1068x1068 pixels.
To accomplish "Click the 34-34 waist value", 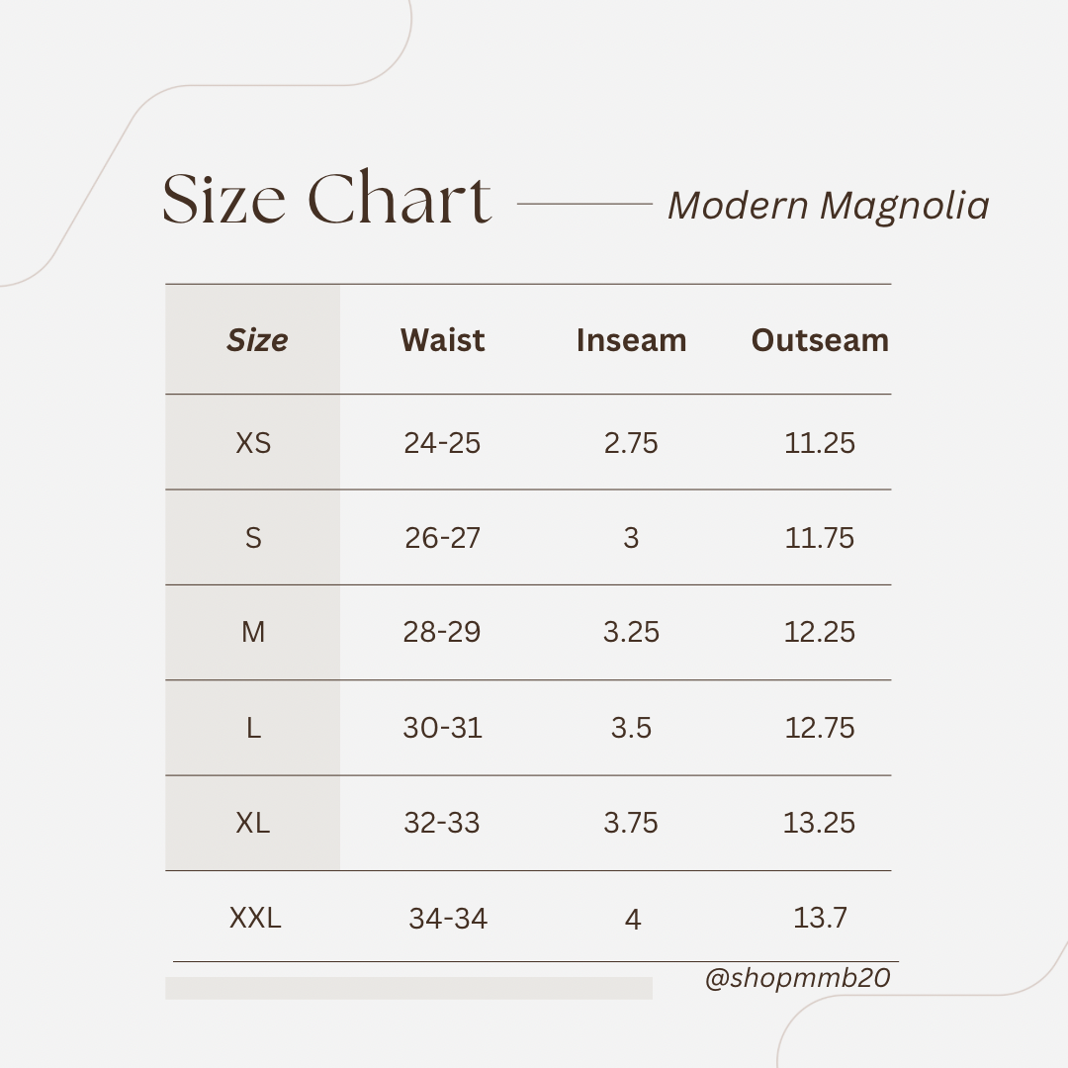I will (x=448, y=919).
